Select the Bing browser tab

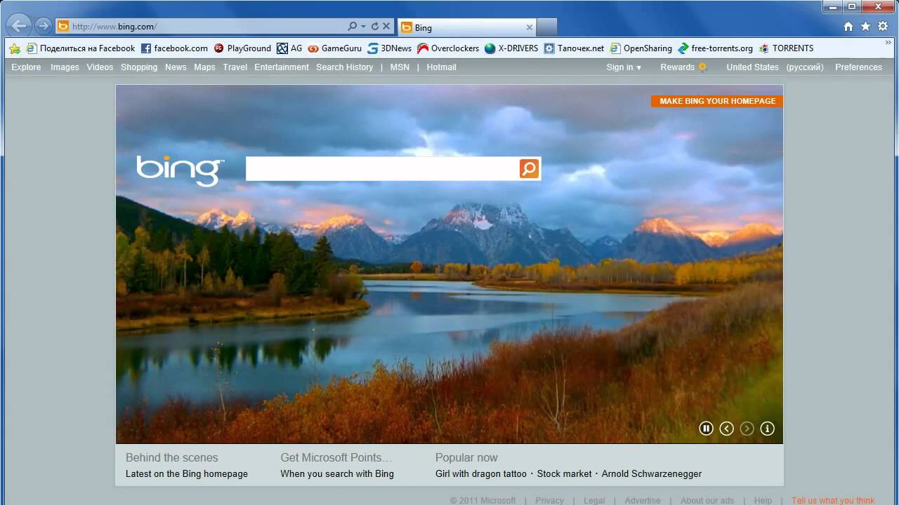(467, 27)
